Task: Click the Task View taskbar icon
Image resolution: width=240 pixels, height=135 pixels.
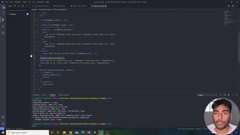Action: 58,132
